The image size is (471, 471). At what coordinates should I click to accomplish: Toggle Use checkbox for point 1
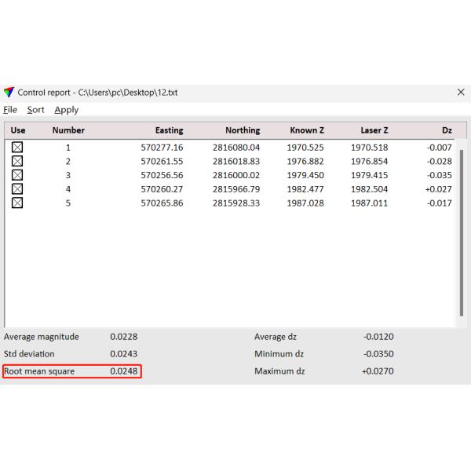pos(17,148)
